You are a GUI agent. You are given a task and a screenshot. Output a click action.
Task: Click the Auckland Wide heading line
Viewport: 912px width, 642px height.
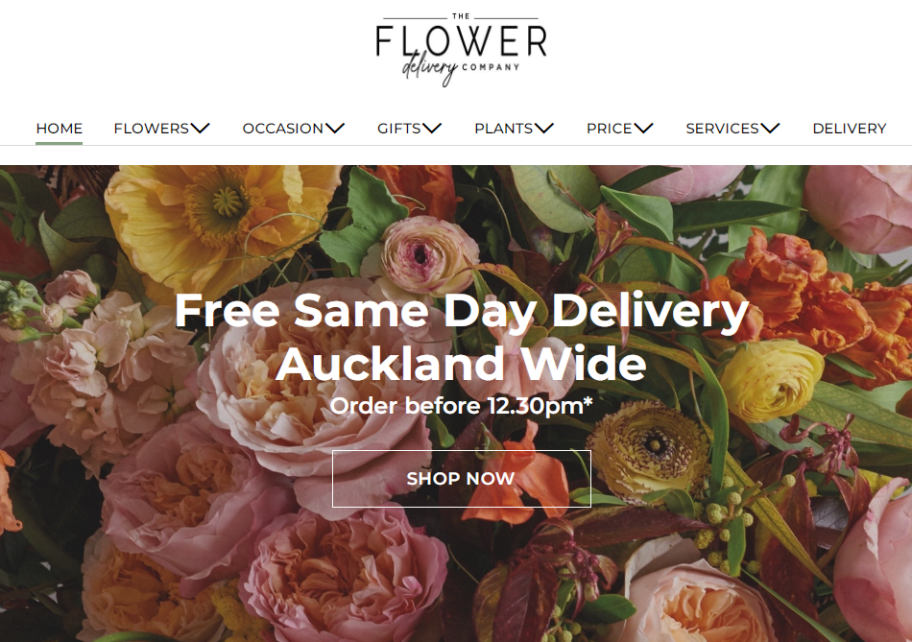[x=461, y=364]
